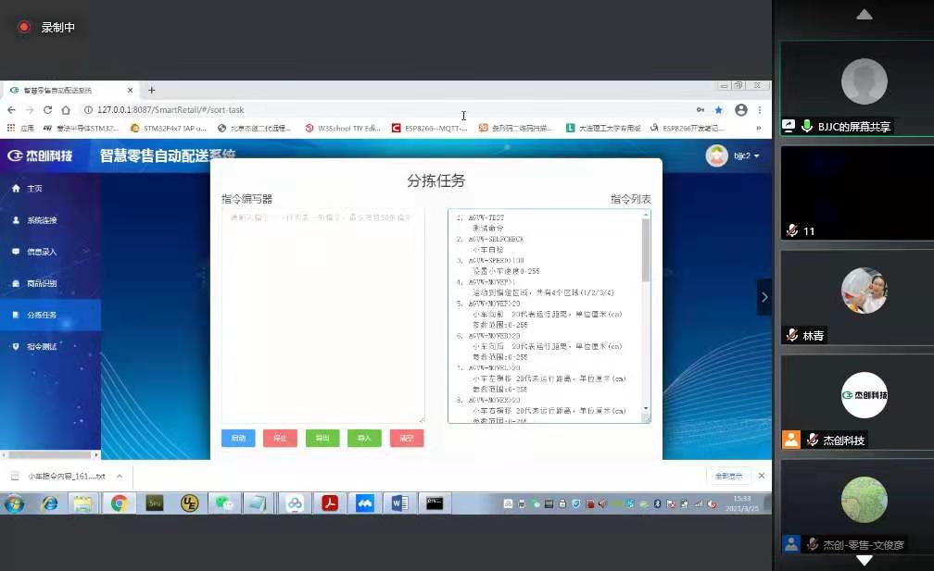Image resolution: width=934 pixels, height=571 pixels.
Task: Bookmark this page with the star icon
Action: coord(718,109)
